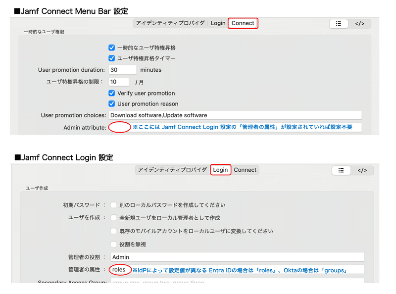The width and height of the screenshot is (396, 294).
Task: Click the 管理者の役割 label
Action: pos(87,257)
